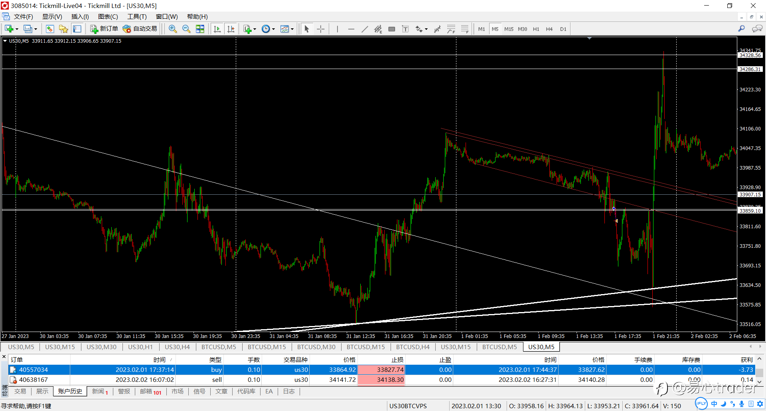Screen dimensions: 766x411
Task: Select order row 40638167
Action: [x=382, y=380]
